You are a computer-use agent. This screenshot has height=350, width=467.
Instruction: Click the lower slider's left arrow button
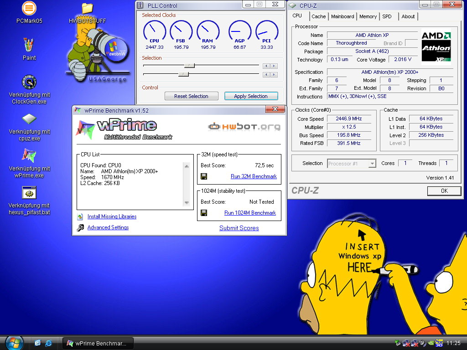[x=266, y=75]
